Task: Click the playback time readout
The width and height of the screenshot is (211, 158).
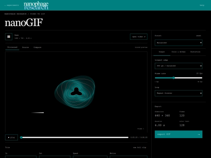Action: 139,137
